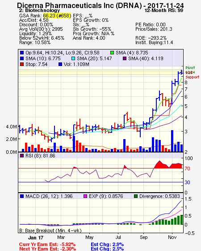
Task: Click the 'SMA (20): 5.147' legend label
Action: (x=94, y=58)
